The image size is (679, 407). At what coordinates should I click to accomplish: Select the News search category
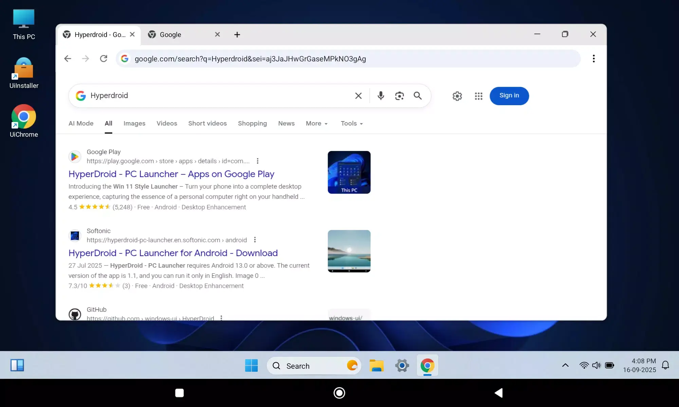point(286,123)
